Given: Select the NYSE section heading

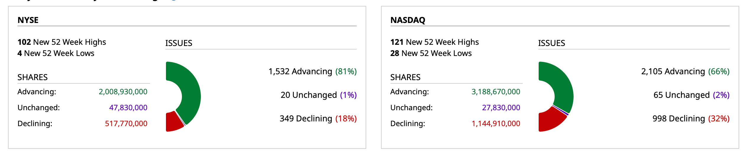Looking at the screenshot, I should click(x=28, y=20).
